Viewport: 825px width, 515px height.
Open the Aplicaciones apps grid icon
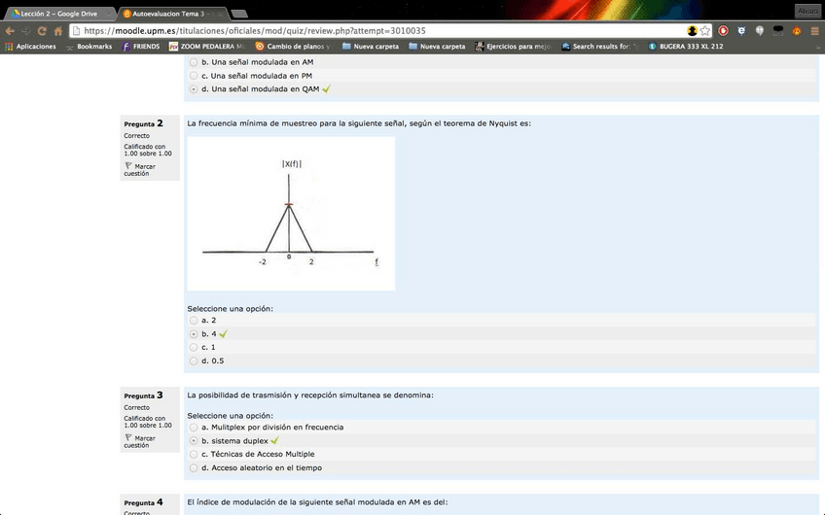[x=9, y=47]
